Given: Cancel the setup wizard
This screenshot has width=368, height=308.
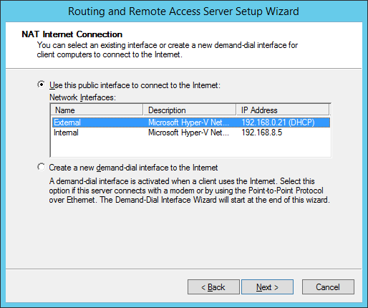Looking at the screenshot, I should (328, 287).
